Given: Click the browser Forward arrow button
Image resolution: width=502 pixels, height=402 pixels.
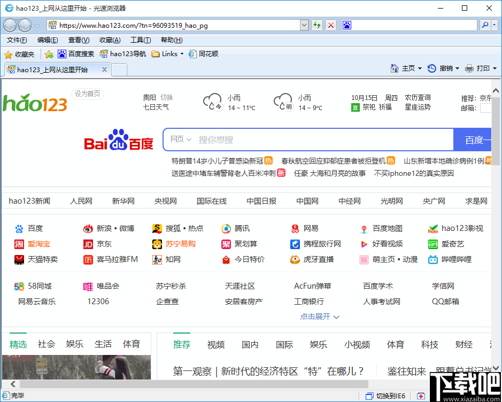Looking at the screenshot, I should 25,25.
